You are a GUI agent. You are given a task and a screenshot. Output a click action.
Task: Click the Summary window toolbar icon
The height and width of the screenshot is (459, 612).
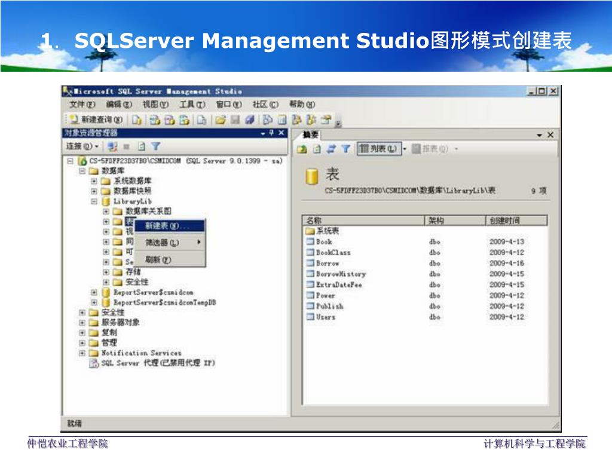(282, 120)
